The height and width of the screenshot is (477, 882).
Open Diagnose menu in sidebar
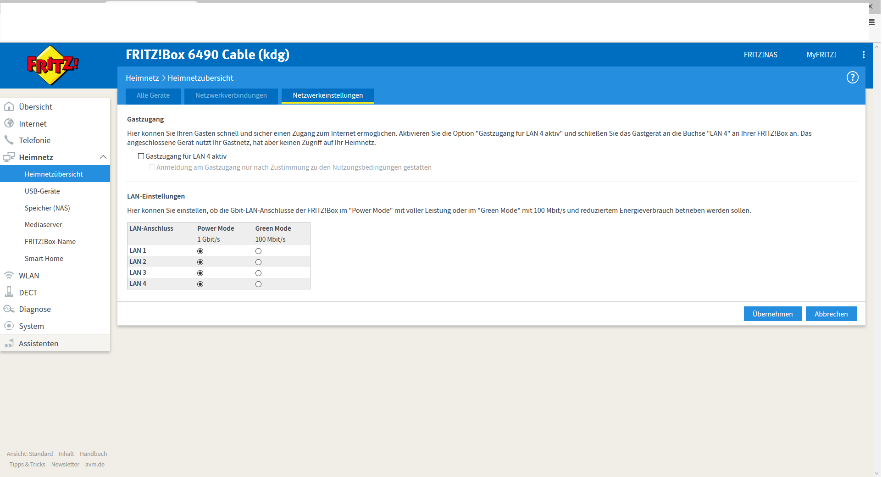pos(35,309)
